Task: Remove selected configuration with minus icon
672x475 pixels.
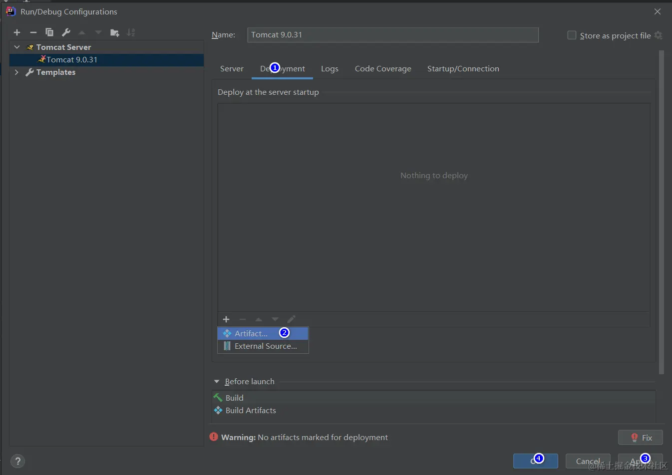Action: point(33,32)
